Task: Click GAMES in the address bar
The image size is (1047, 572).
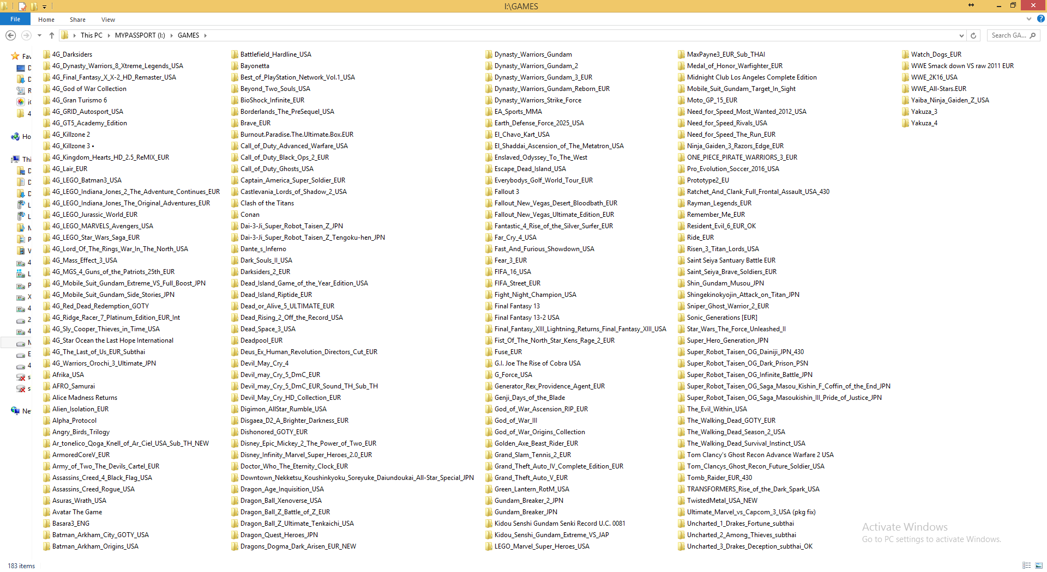Action: pyautogui.click(x=188, y=35)
